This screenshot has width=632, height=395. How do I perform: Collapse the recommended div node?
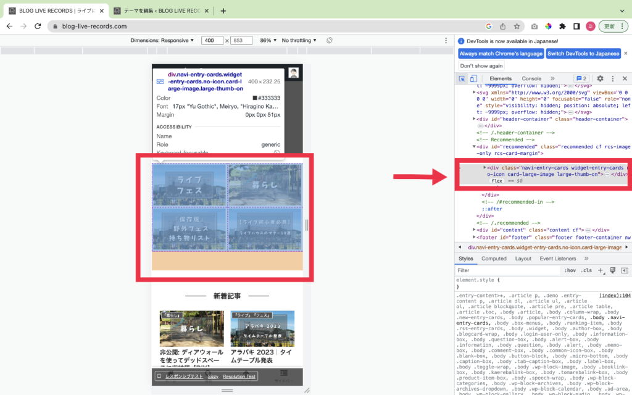point(474,147)
